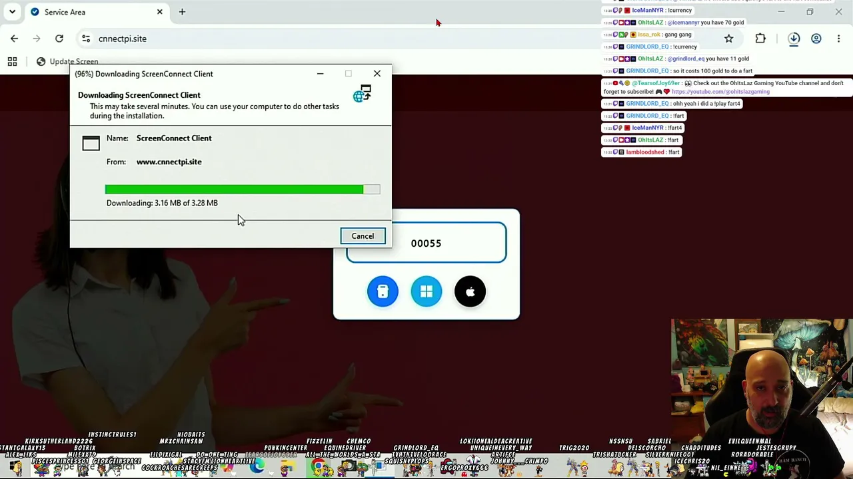Close the Service Area tab
The image size is (853, 479).
160,12
